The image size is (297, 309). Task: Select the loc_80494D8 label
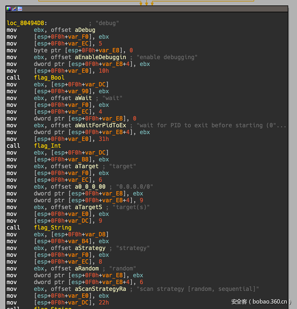click(x=25, y=23)
